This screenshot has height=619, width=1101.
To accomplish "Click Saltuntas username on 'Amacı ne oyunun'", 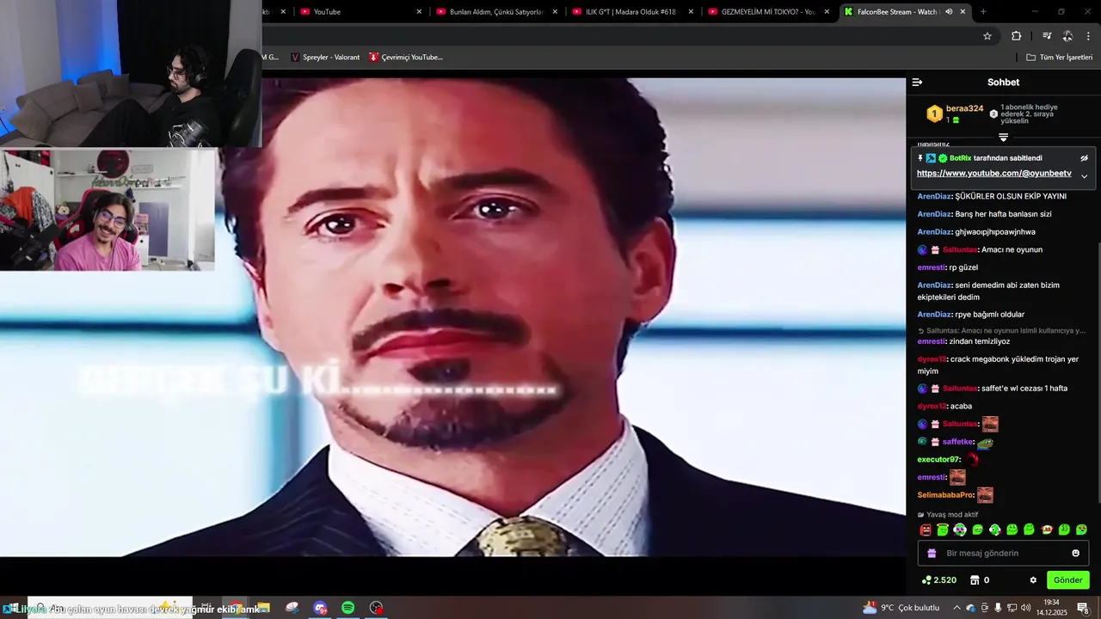I will pyautogui.click(x=960, y=249).
